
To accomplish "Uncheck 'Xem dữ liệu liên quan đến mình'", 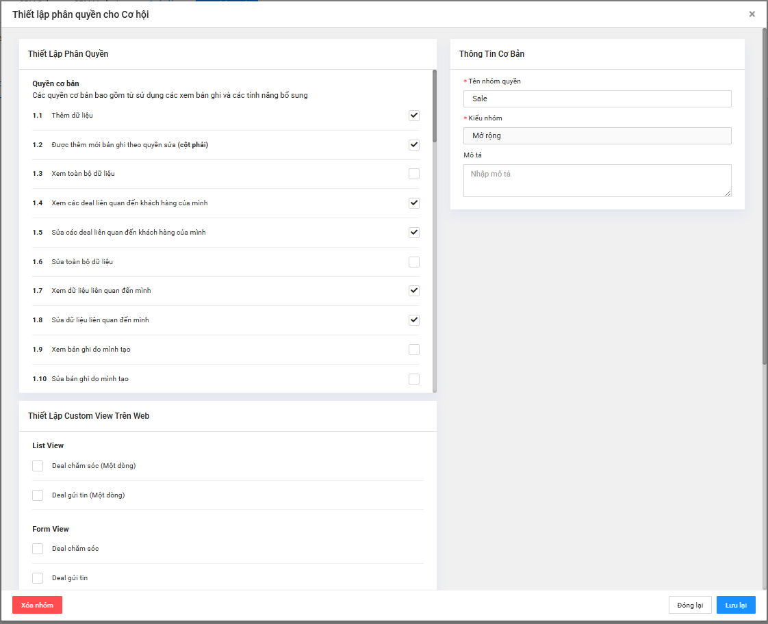I will 414,291.
